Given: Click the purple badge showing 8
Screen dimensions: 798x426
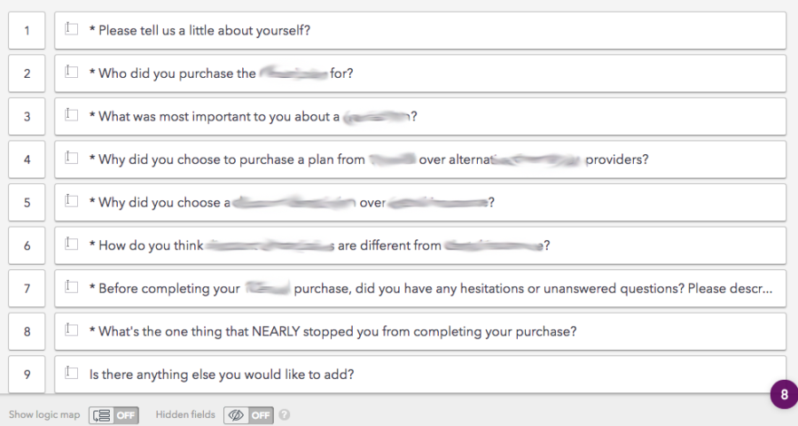Looking at the screenshot, I should (x=784, y=395).
